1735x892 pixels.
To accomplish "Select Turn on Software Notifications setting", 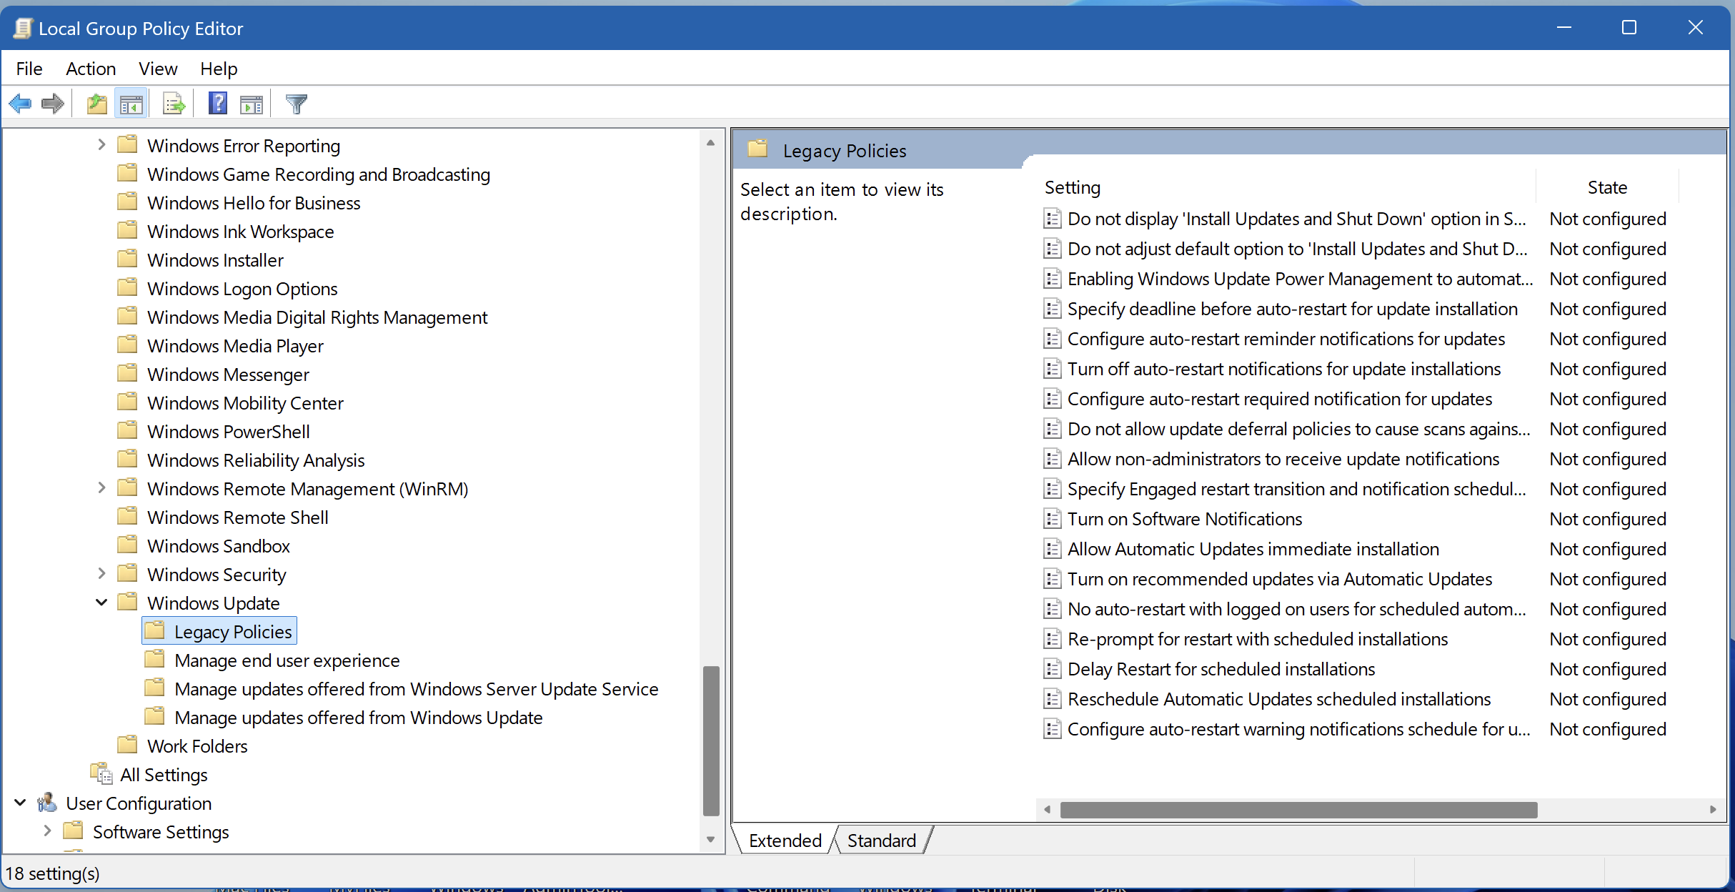I will click(1184, 519).
